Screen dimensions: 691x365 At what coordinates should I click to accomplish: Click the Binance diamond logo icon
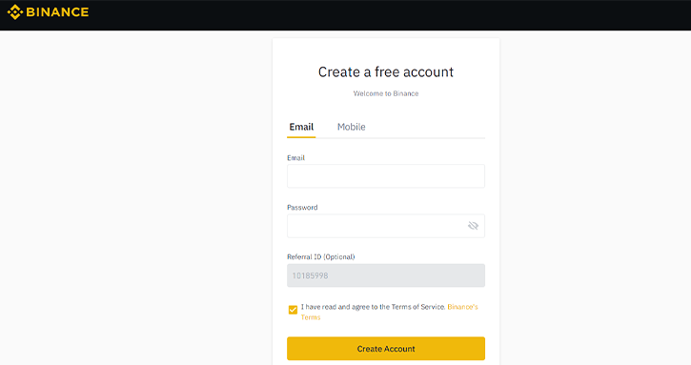tap(15, 12)
